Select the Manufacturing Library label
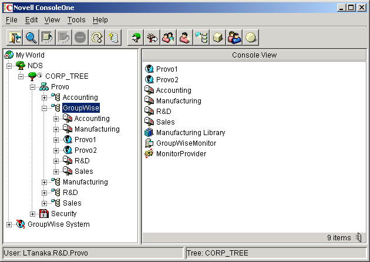 tap(191, 132)
